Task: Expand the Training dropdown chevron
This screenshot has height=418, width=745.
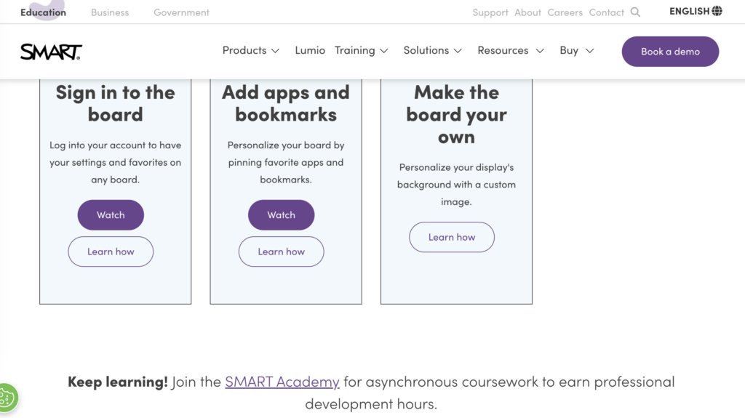Action: point(384,51)
